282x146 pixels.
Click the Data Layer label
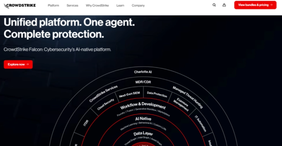(143, 133)
